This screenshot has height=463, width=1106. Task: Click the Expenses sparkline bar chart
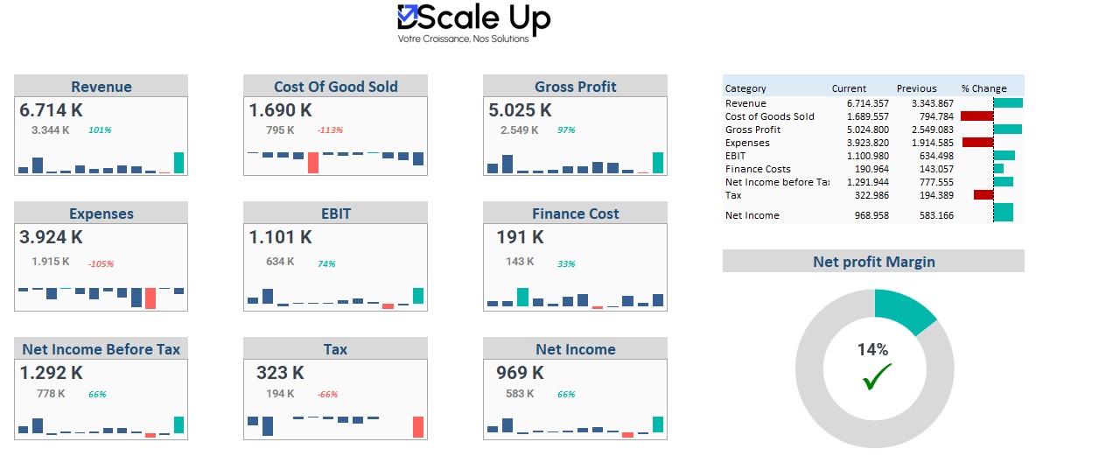(101, 295)
